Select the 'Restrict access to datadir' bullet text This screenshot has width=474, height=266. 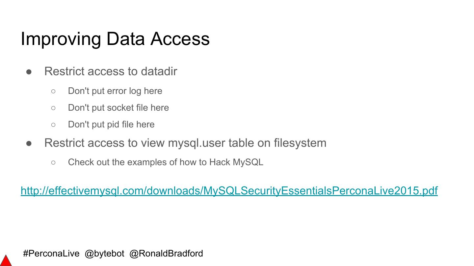pos(111,71)
